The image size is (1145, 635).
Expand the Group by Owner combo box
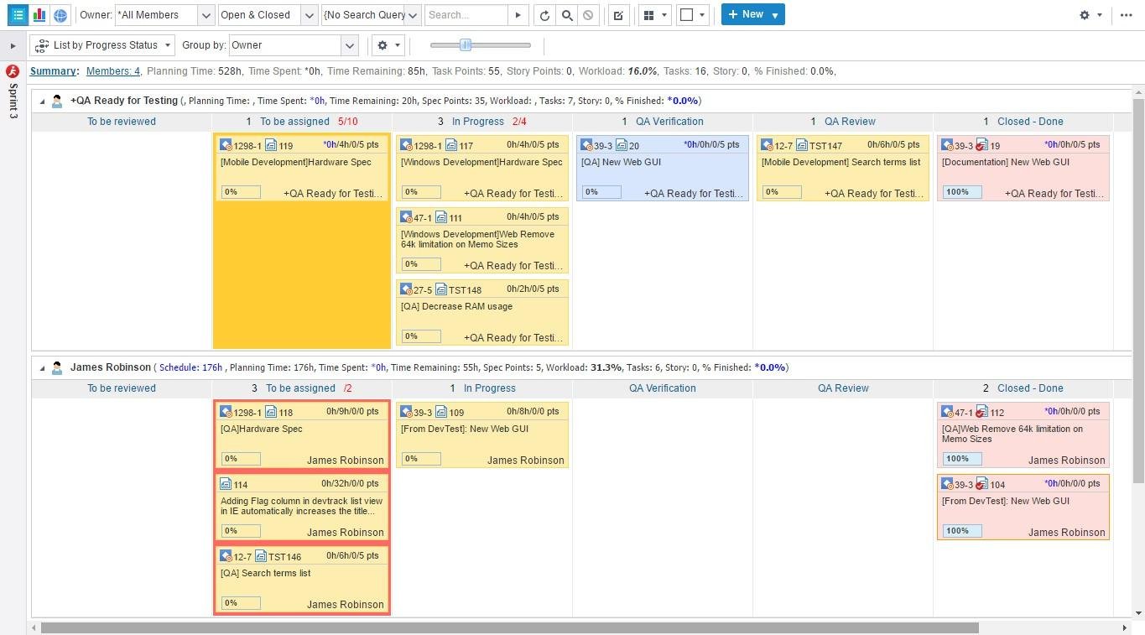[x=294, y=45]
